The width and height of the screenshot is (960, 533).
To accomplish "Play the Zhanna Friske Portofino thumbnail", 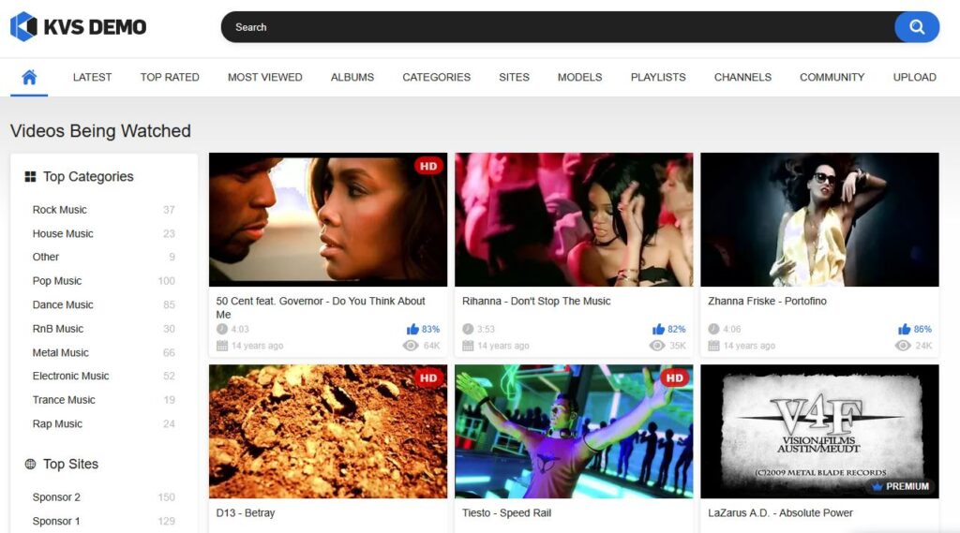I will [x=819, y=220].
